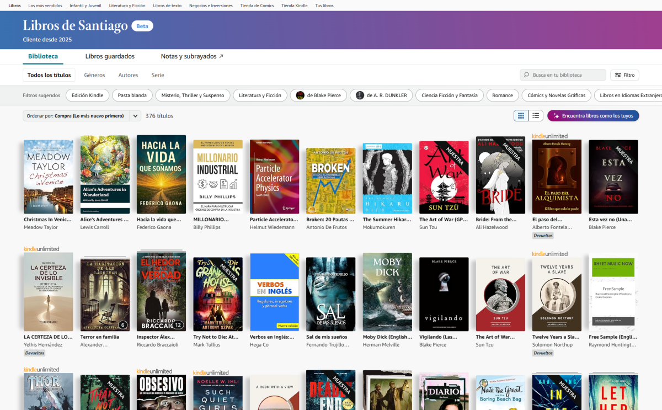Open Literatura y Ficción top menu item
This screenshot has width=662, height=410.
[127, 6]
